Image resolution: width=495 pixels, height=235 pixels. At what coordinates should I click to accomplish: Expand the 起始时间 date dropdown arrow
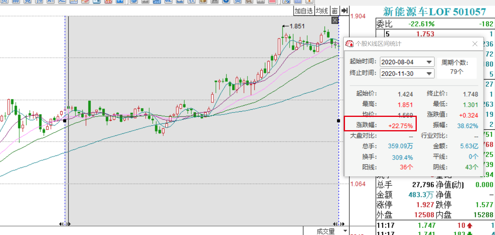[430, 62]
